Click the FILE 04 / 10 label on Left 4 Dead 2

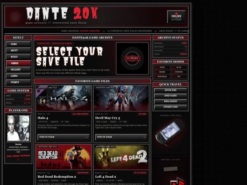coord(101,173)
